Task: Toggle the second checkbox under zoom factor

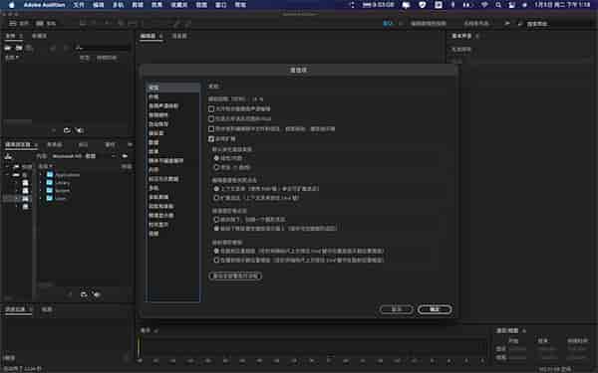Action: click(211, 118)
